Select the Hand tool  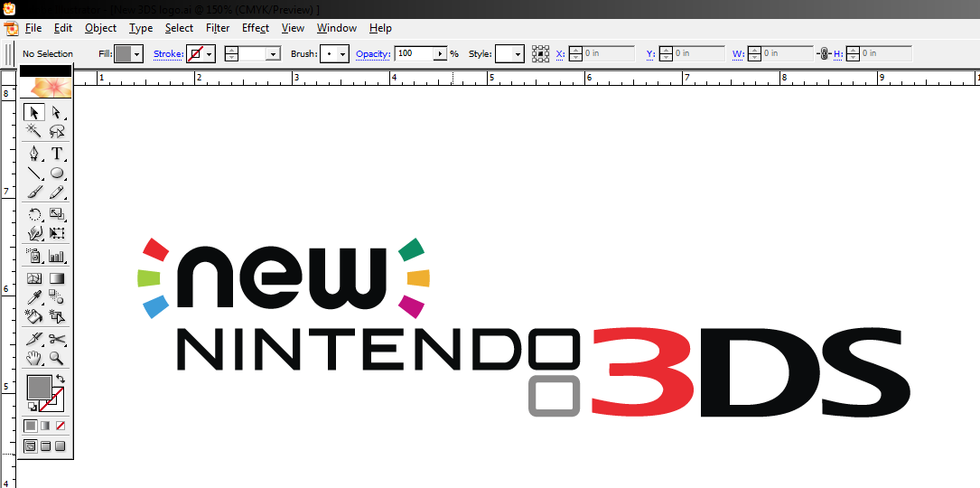(x=34, y=359)
